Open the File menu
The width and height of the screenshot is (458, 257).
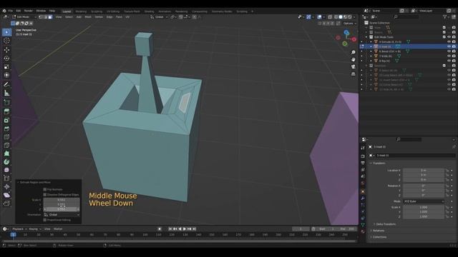[11, 11]
